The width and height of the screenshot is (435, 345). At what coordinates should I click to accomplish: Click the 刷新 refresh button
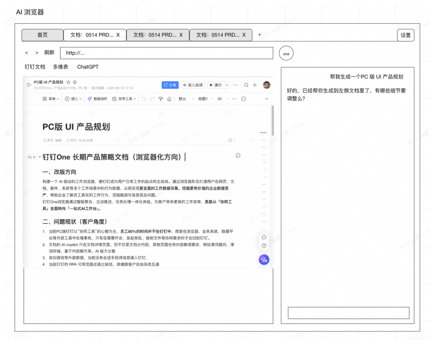pos(49,52)
